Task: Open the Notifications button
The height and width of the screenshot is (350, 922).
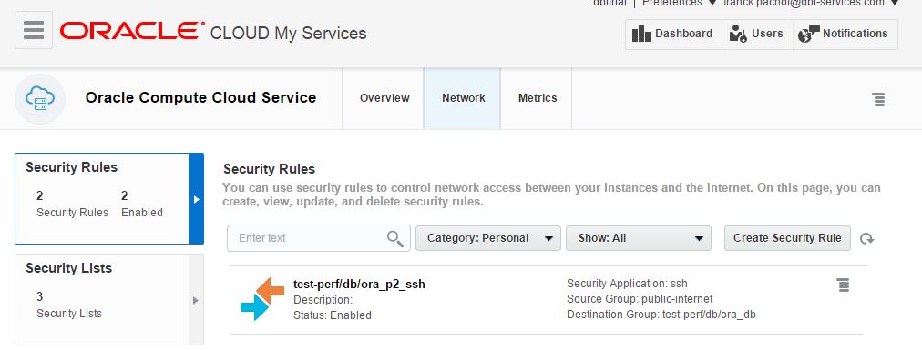Action: (845, 34)
